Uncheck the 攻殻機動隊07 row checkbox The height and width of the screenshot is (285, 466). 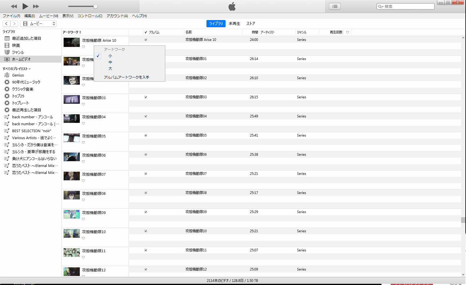tap(146, 174)
